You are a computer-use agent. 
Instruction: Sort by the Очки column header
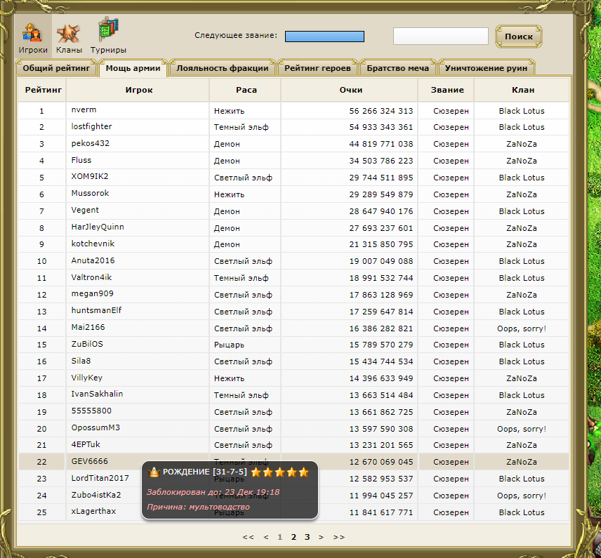(x=350, y=90)
